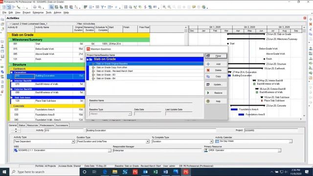Close the Activities view with red icon
The height and width of the screenshot is (176, 313).
click(305, 18)
